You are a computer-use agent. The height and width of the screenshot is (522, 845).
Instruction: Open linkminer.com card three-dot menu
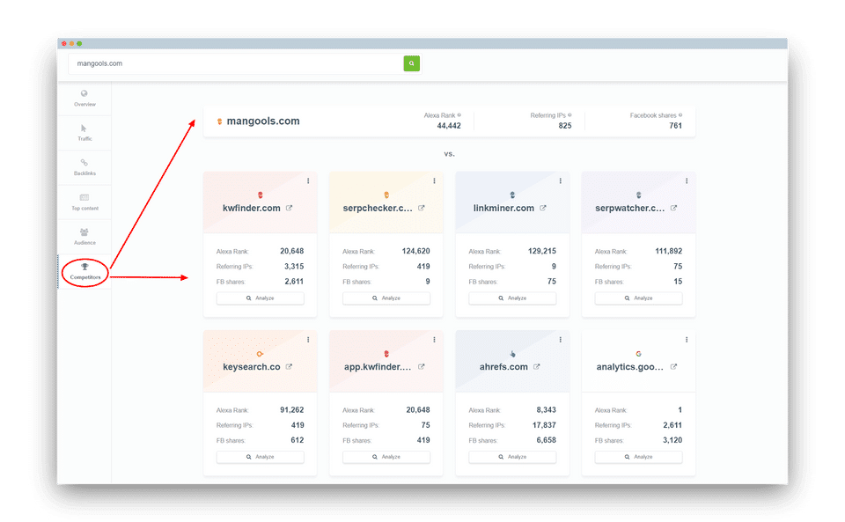(561, 181)
